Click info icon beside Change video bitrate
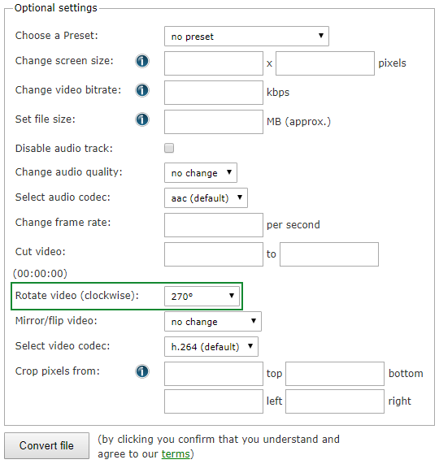Image resolution: width=439 pixels, height=464 pixels. point(142,90)
